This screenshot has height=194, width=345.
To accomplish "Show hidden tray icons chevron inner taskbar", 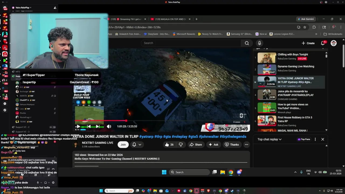I will (295, 172).
